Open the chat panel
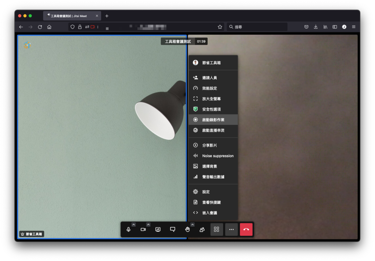Screen dimensions: 375x261 172,230
